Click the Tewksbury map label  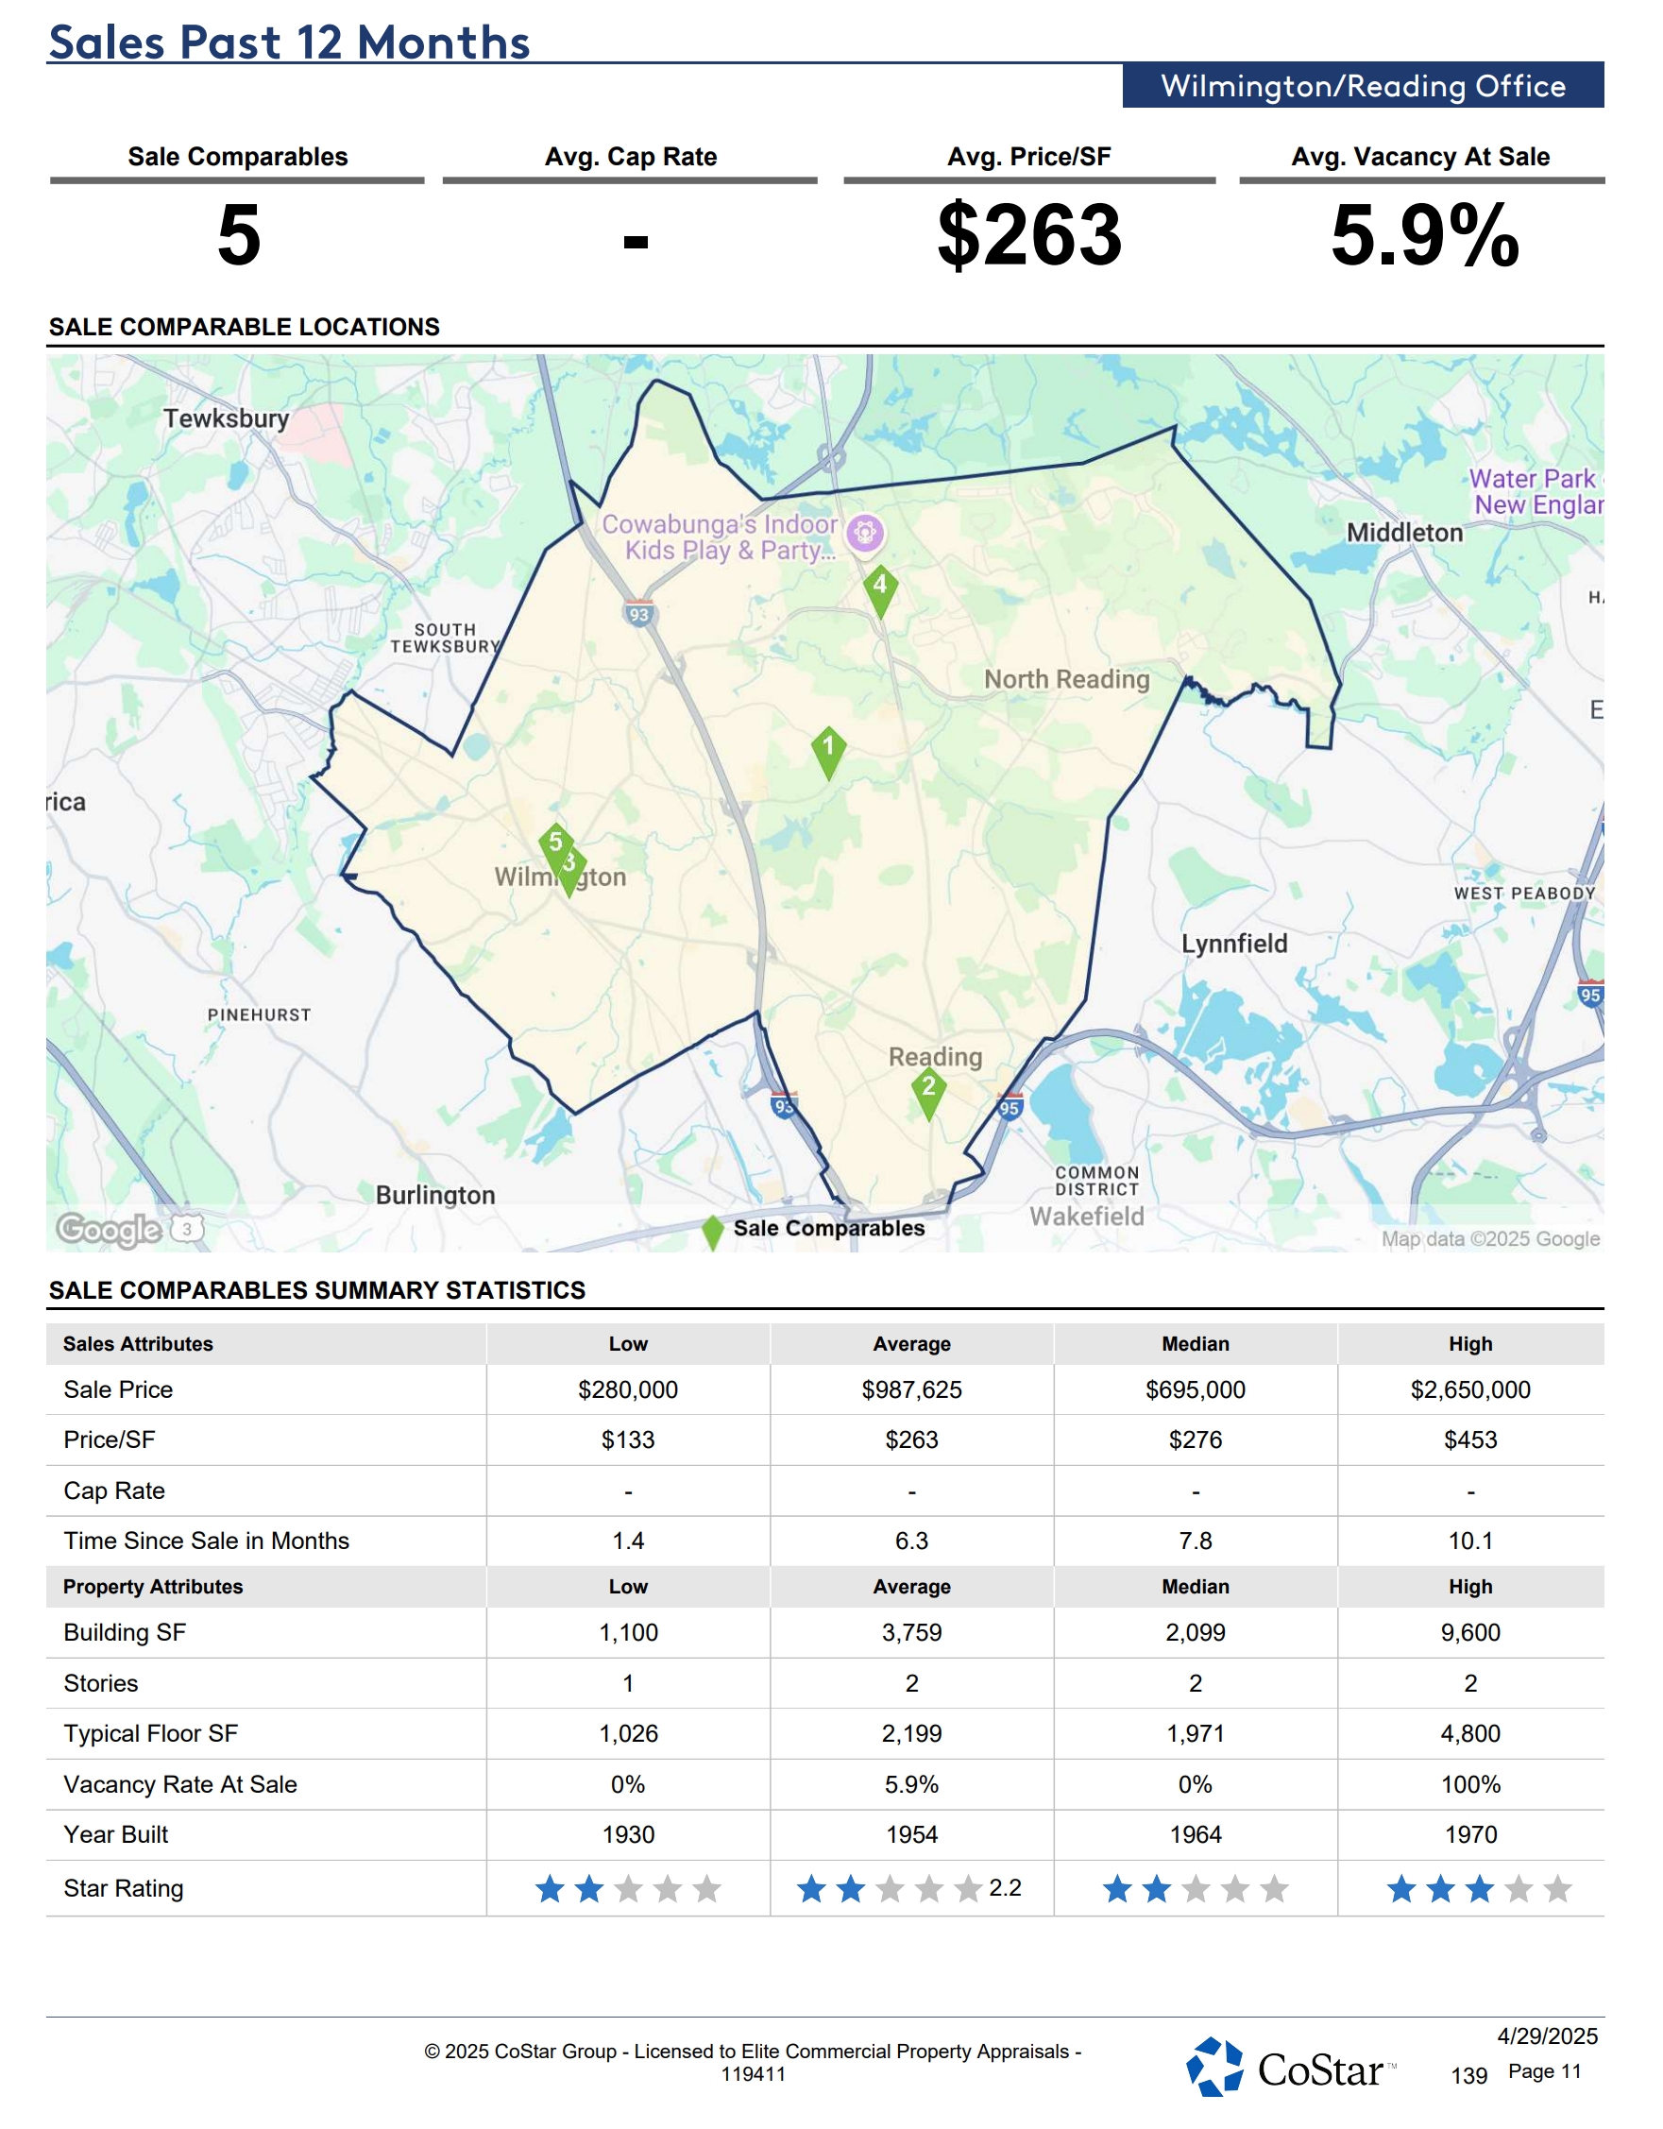[x=226, y=419]
